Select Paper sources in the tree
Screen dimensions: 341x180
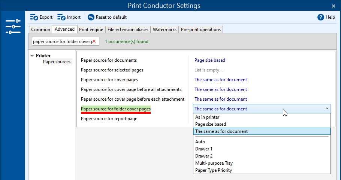(57, 62)
